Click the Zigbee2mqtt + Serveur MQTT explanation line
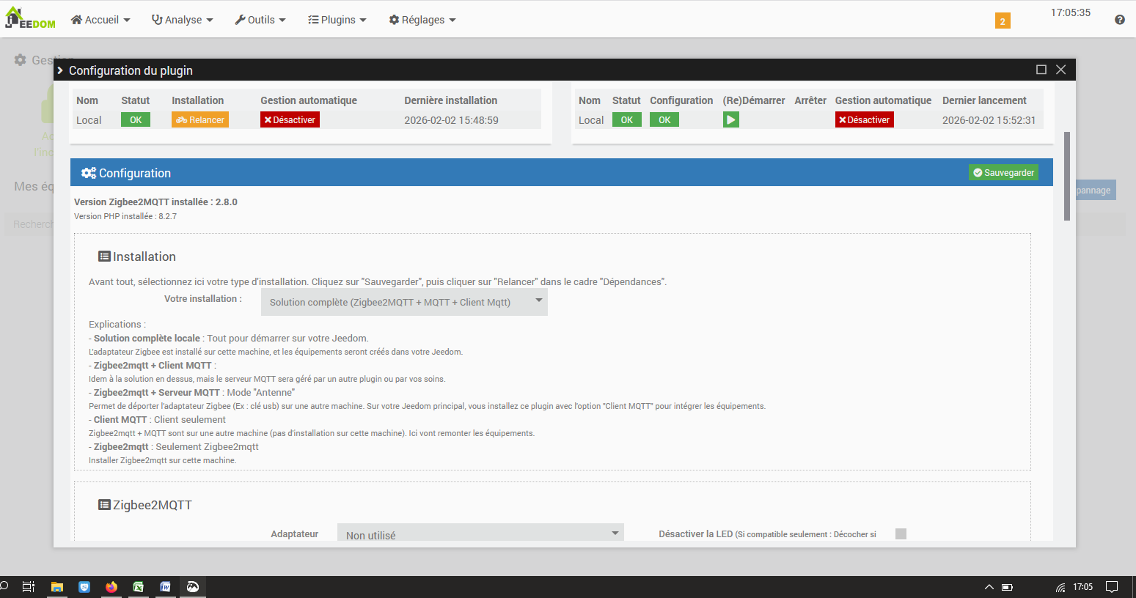This screenshot has height=598, width=1136. coord(192,393)
